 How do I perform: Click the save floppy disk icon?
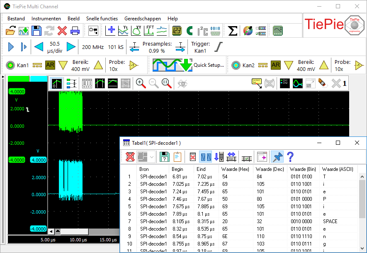pyautogui.click(x=36, y=31)
